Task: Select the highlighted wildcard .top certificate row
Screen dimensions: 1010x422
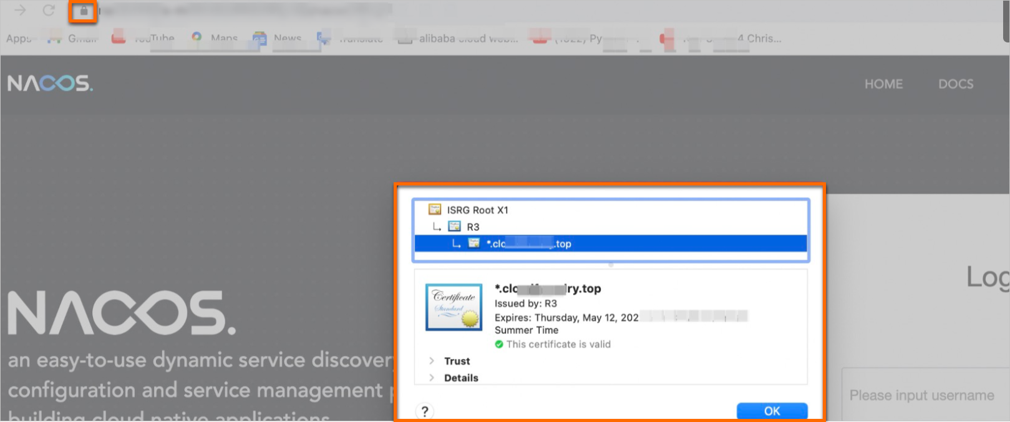Action: [x=611, y=243]
